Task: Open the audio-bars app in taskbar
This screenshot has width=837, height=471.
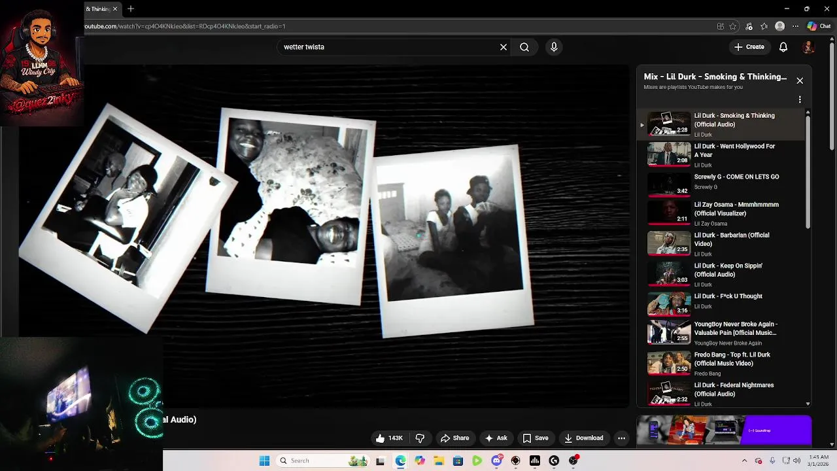Action: point(535,461)
